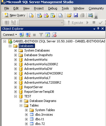Click the Debug play arrow icon

click(x=87, y=23)
